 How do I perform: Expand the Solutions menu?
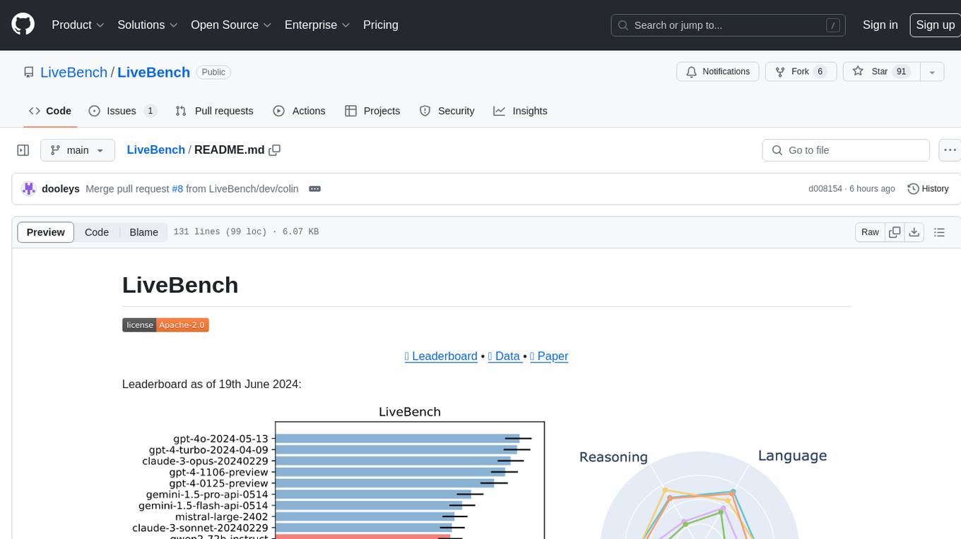[148, 25]
